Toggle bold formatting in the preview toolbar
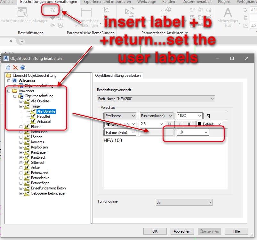Viewport: 257px width, 240px height. coord(170,124)
